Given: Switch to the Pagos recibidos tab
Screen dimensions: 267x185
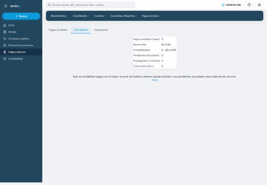Looking at the screenshot, I should click(58, 30).
